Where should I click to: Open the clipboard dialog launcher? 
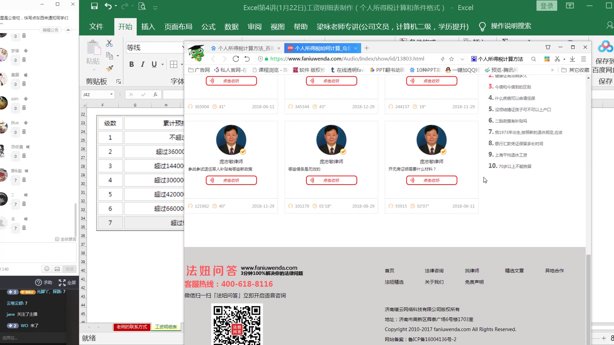[x=119, y=82]
